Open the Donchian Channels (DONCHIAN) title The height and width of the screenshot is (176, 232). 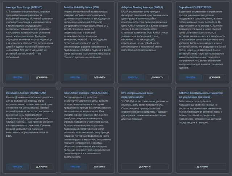[26, 93]
